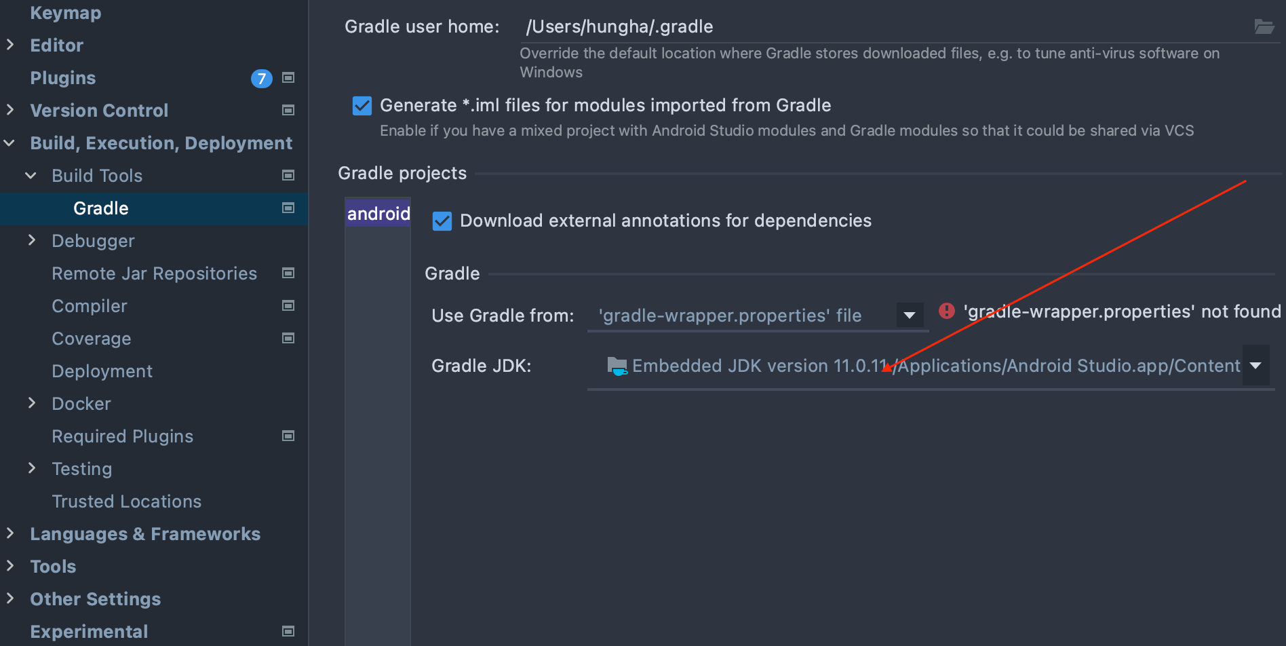Click indicator icon next to Required Plugins
The height and width of the screenshot is (646, 1286).
pyautogui.click(x=288, y=436)
